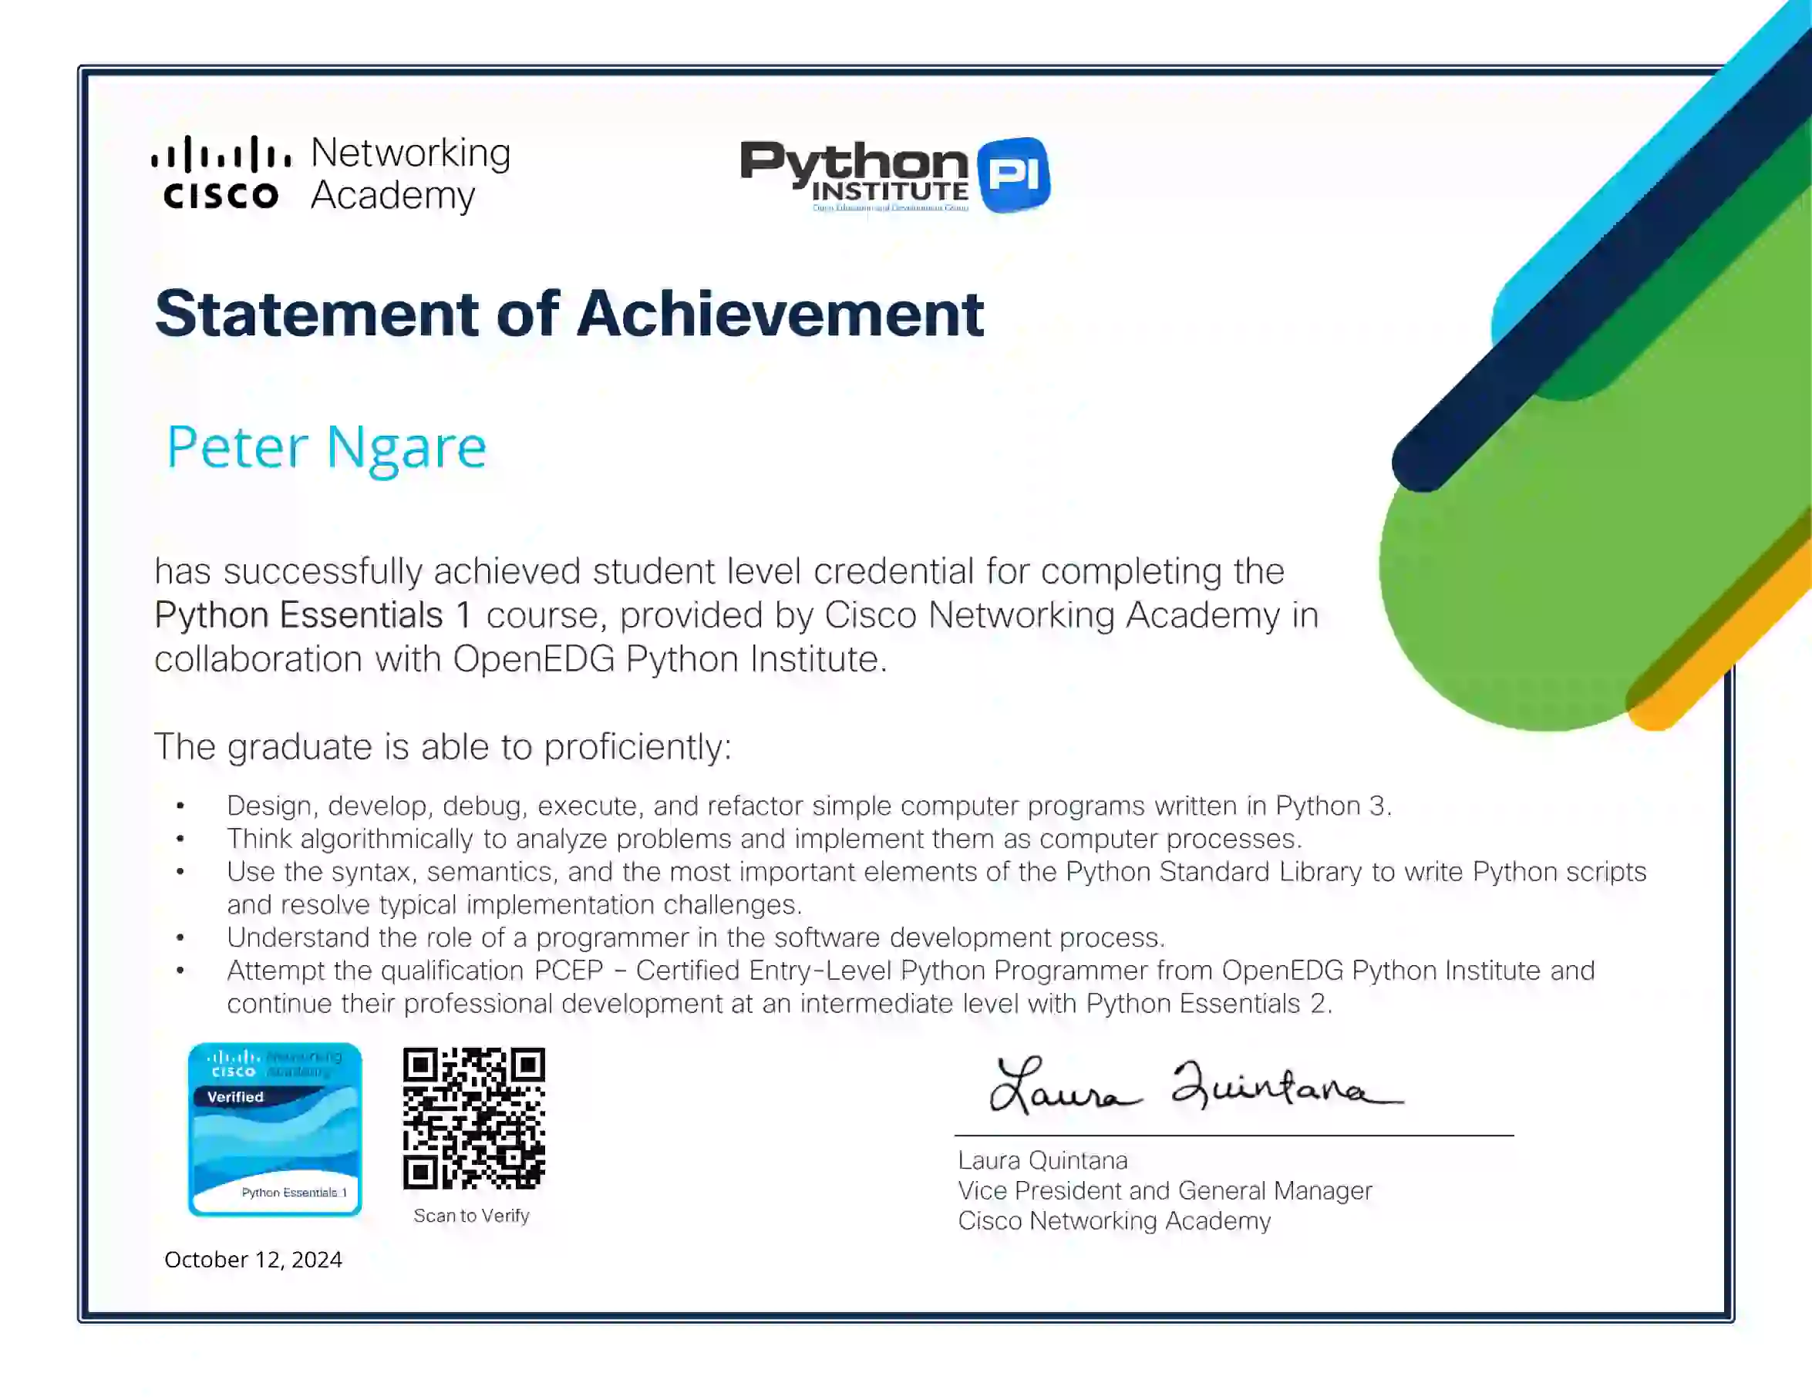Click the Cisco Networking Academy logo
The width and height of the screenshot is (1812, 1400).
[332, 174]
